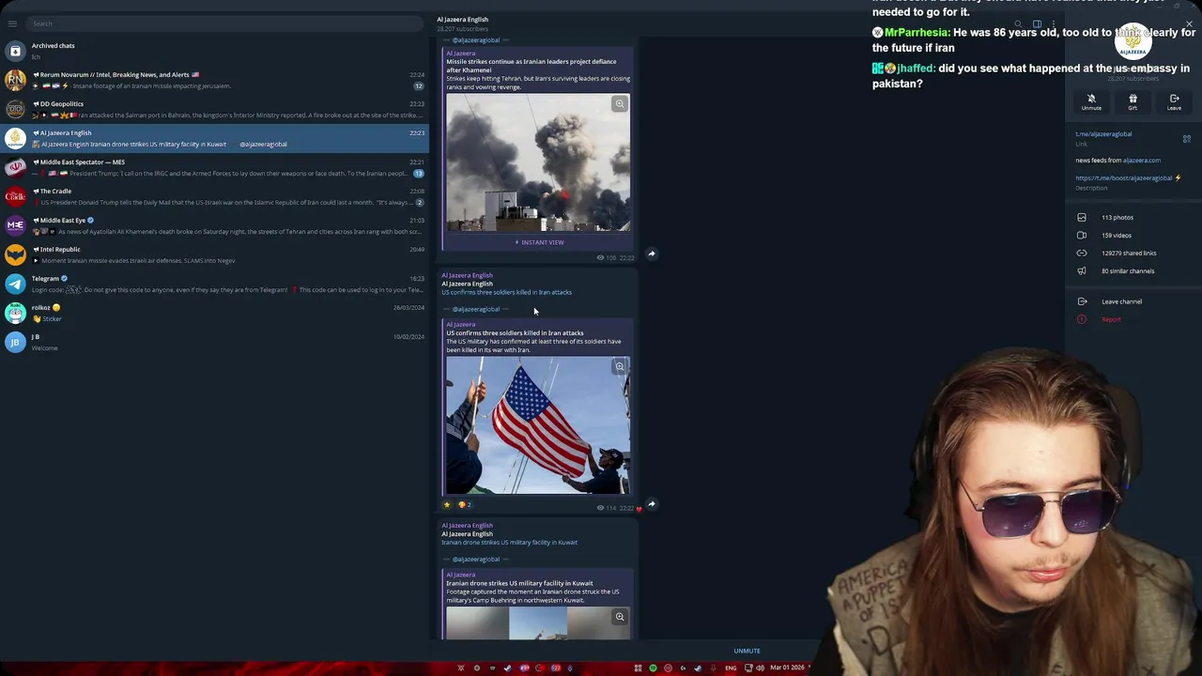Open Middle East Spectator — MES chat
This screenshot has width=1202, height=676.
[x=214, y=167]
